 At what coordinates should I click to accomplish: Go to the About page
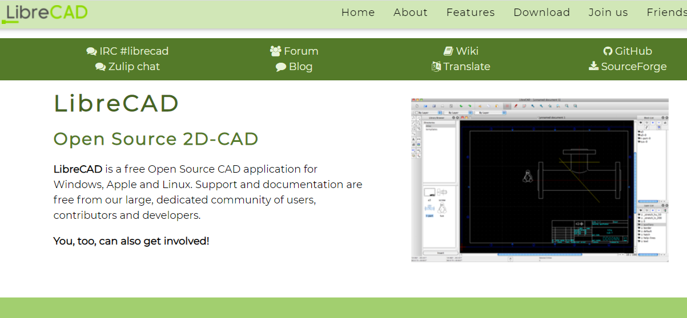click(411, 13)
